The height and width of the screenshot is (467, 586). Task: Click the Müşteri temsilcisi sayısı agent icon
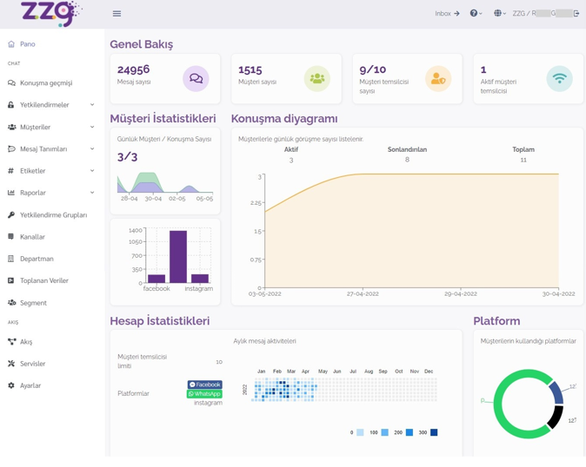point(438,79)
